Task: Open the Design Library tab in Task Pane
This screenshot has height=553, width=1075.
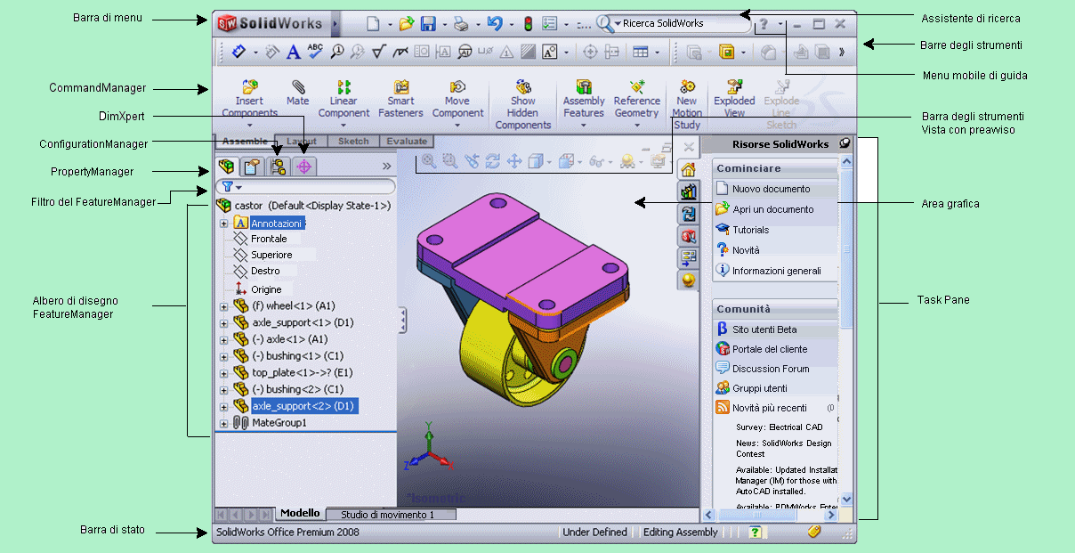Action: [x=688, y=192]
